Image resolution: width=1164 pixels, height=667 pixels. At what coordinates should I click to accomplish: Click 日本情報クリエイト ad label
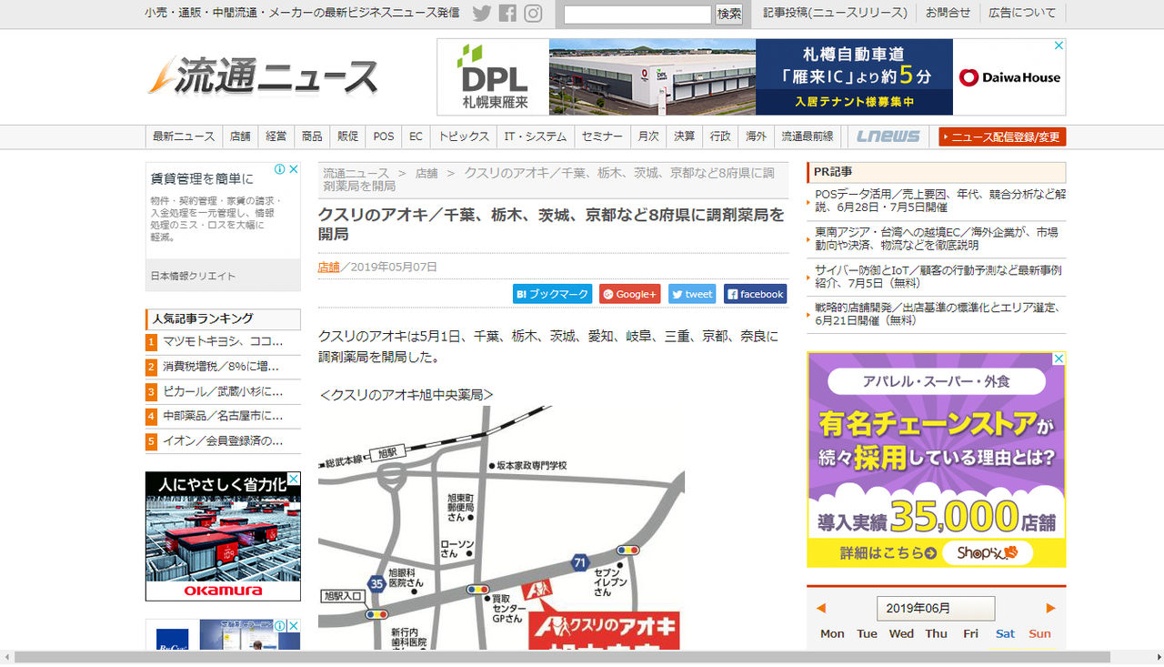193,276
